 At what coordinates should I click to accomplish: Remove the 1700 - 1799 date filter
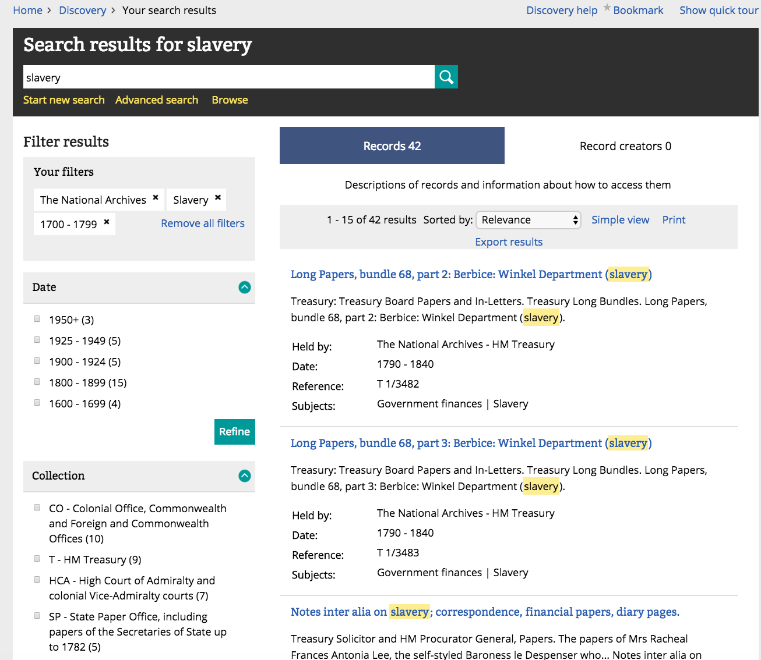[107, 222]
